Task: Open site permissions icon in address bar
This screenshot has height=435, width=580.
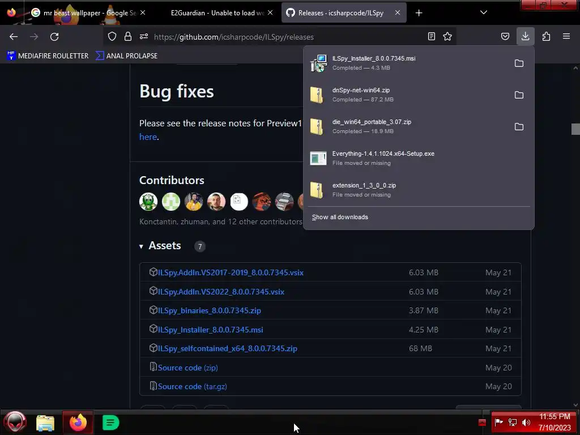Action: tap(144, 36)
